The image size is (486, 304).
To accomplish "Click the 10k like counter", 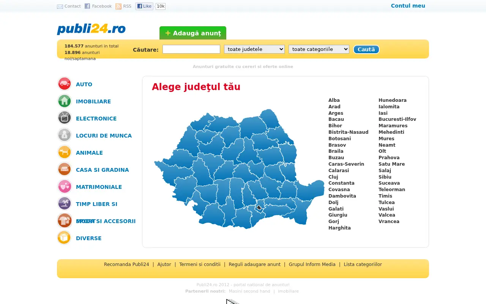I will pyautogui.click(x=161, y=6).
